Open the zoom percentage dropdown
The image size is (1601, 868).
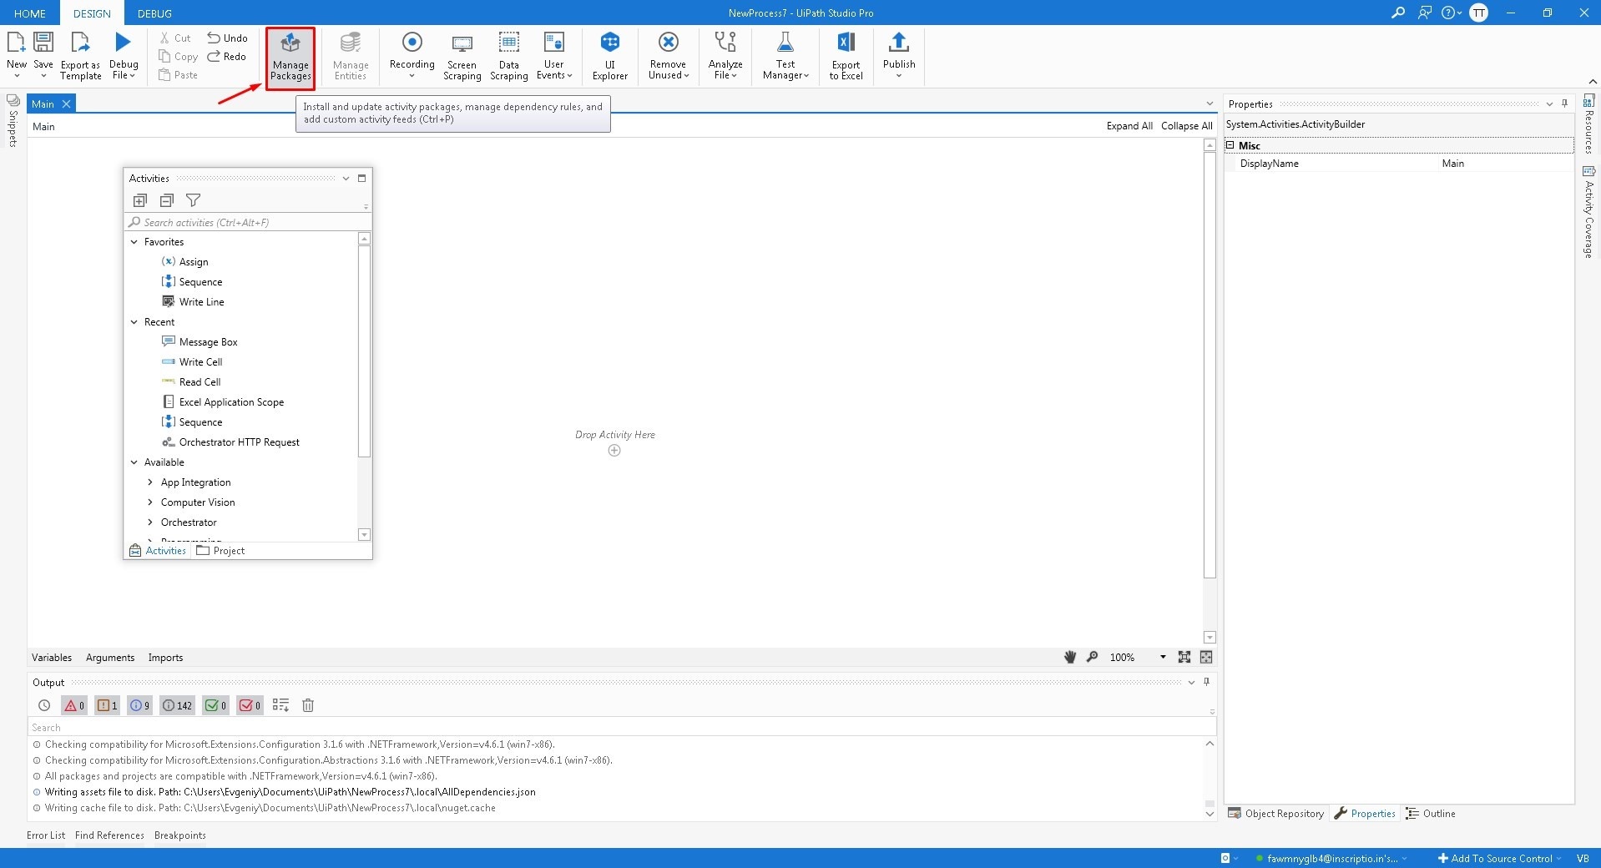click(x=1163, y=658)
